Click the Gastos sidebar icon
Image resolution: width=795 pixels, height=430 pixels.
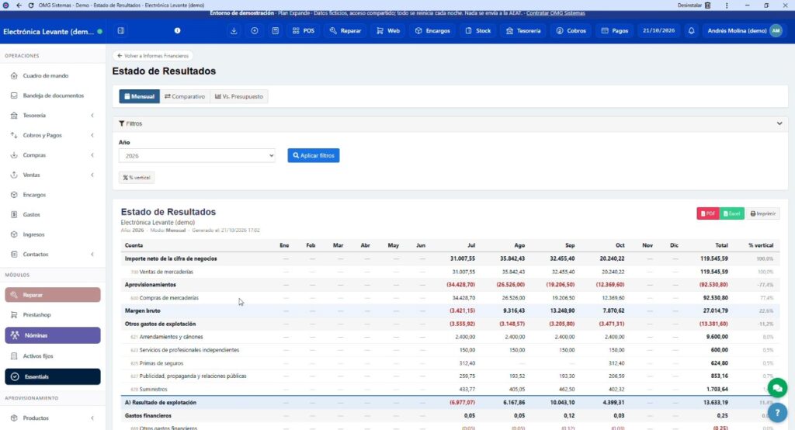point(14,214)
